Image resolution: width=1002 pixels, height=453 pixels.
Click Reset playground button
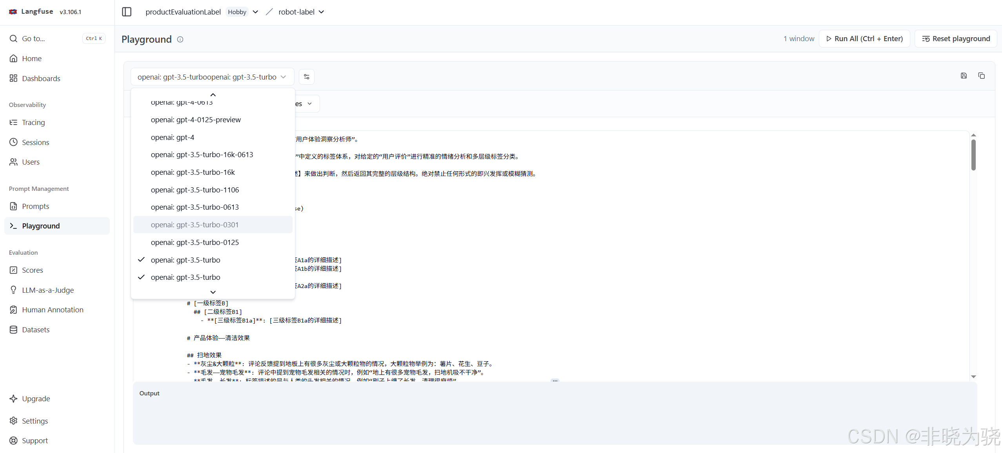click(x=956, y=39)
